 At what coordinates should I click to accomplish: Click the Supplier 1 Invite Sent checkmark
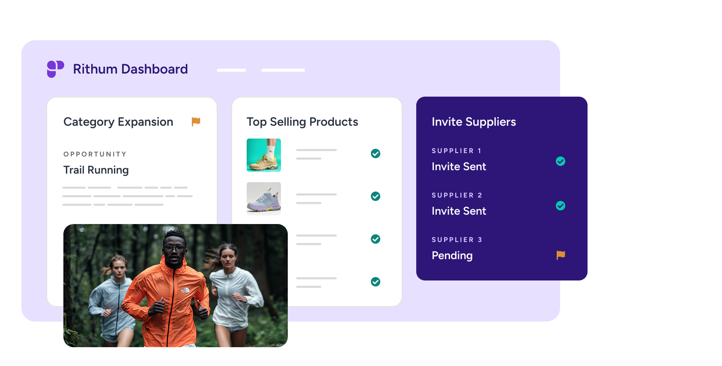tap(561, 161)
